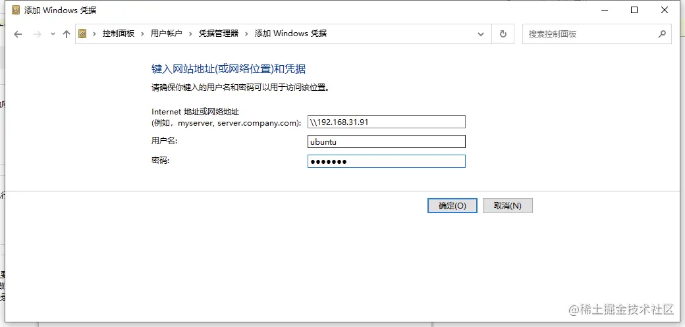The width and height of the screenshot is (685, 327).
Task: Expand chevron after 用户帐户 breadcrumb
Action: 190,34
